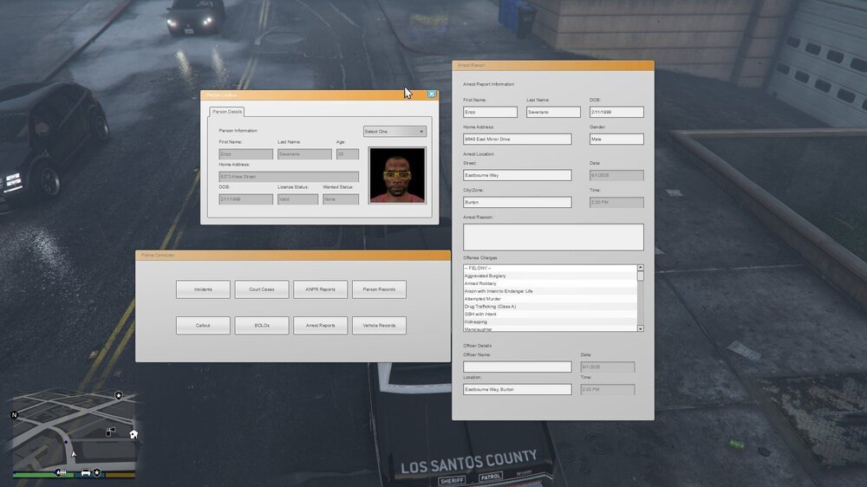Click the player arrow marker on minimap
867x487 pixels.
[75, 453]
